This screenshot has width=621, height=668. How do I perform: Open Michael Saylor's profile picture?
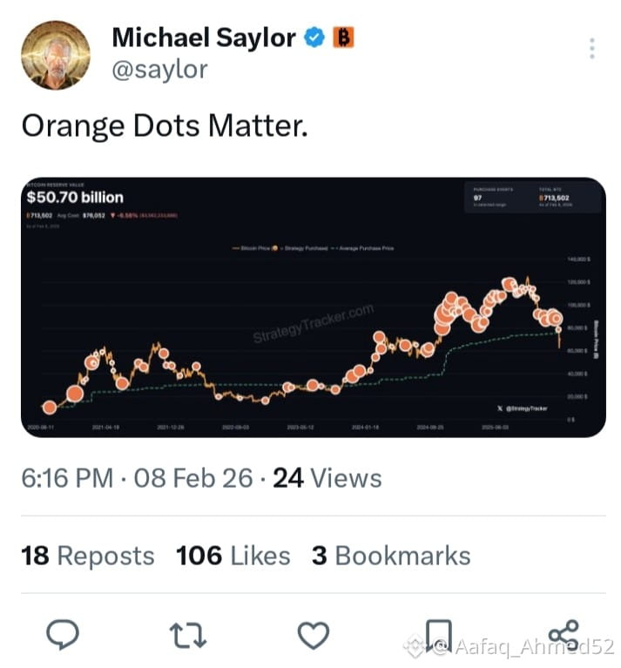(56, 55)
